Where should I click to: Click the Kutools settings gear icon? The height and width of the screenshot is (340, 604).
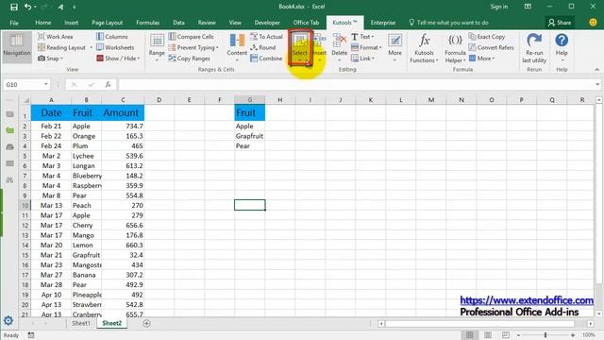pyautogui.click(x=8, y=320)
